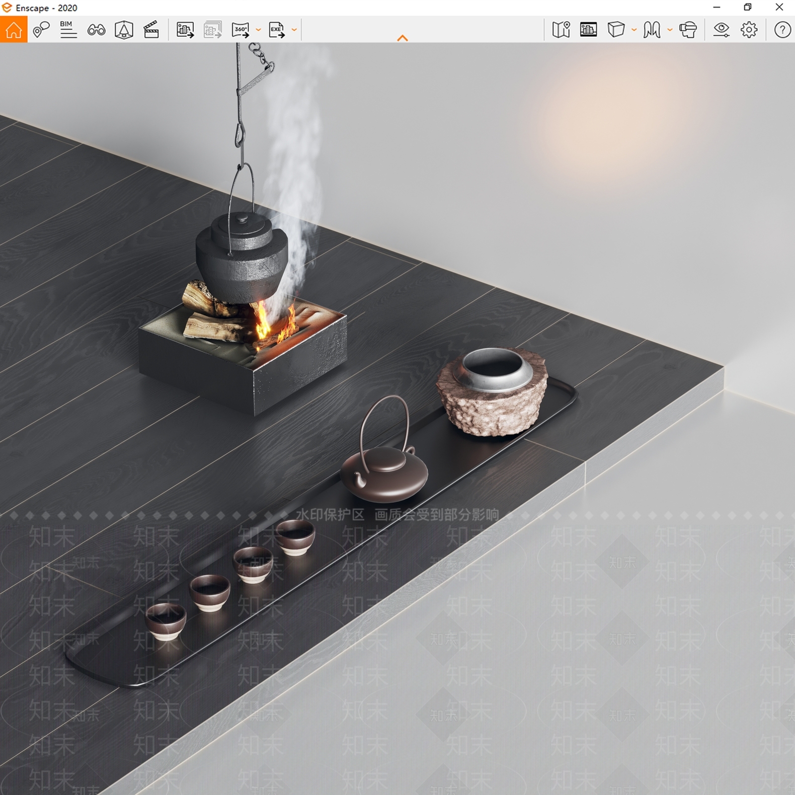Screen dimensions: 795x795
Task: Open collaborative annotations pin icon
Action: (x=41, y=29)
